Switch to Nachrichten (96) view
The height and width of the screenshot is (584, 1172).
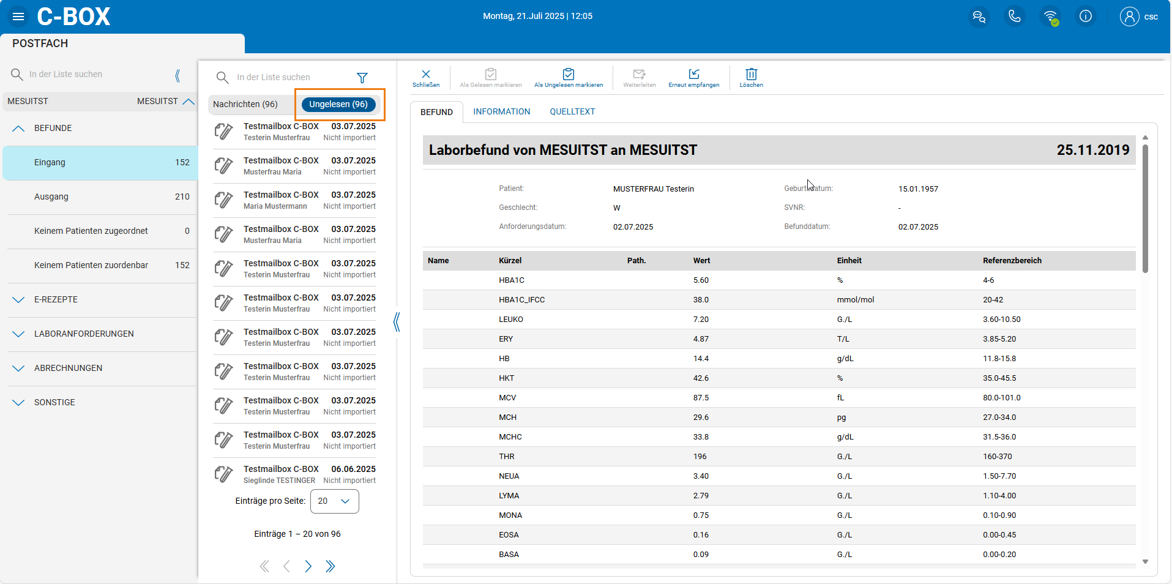coord(245,104)
